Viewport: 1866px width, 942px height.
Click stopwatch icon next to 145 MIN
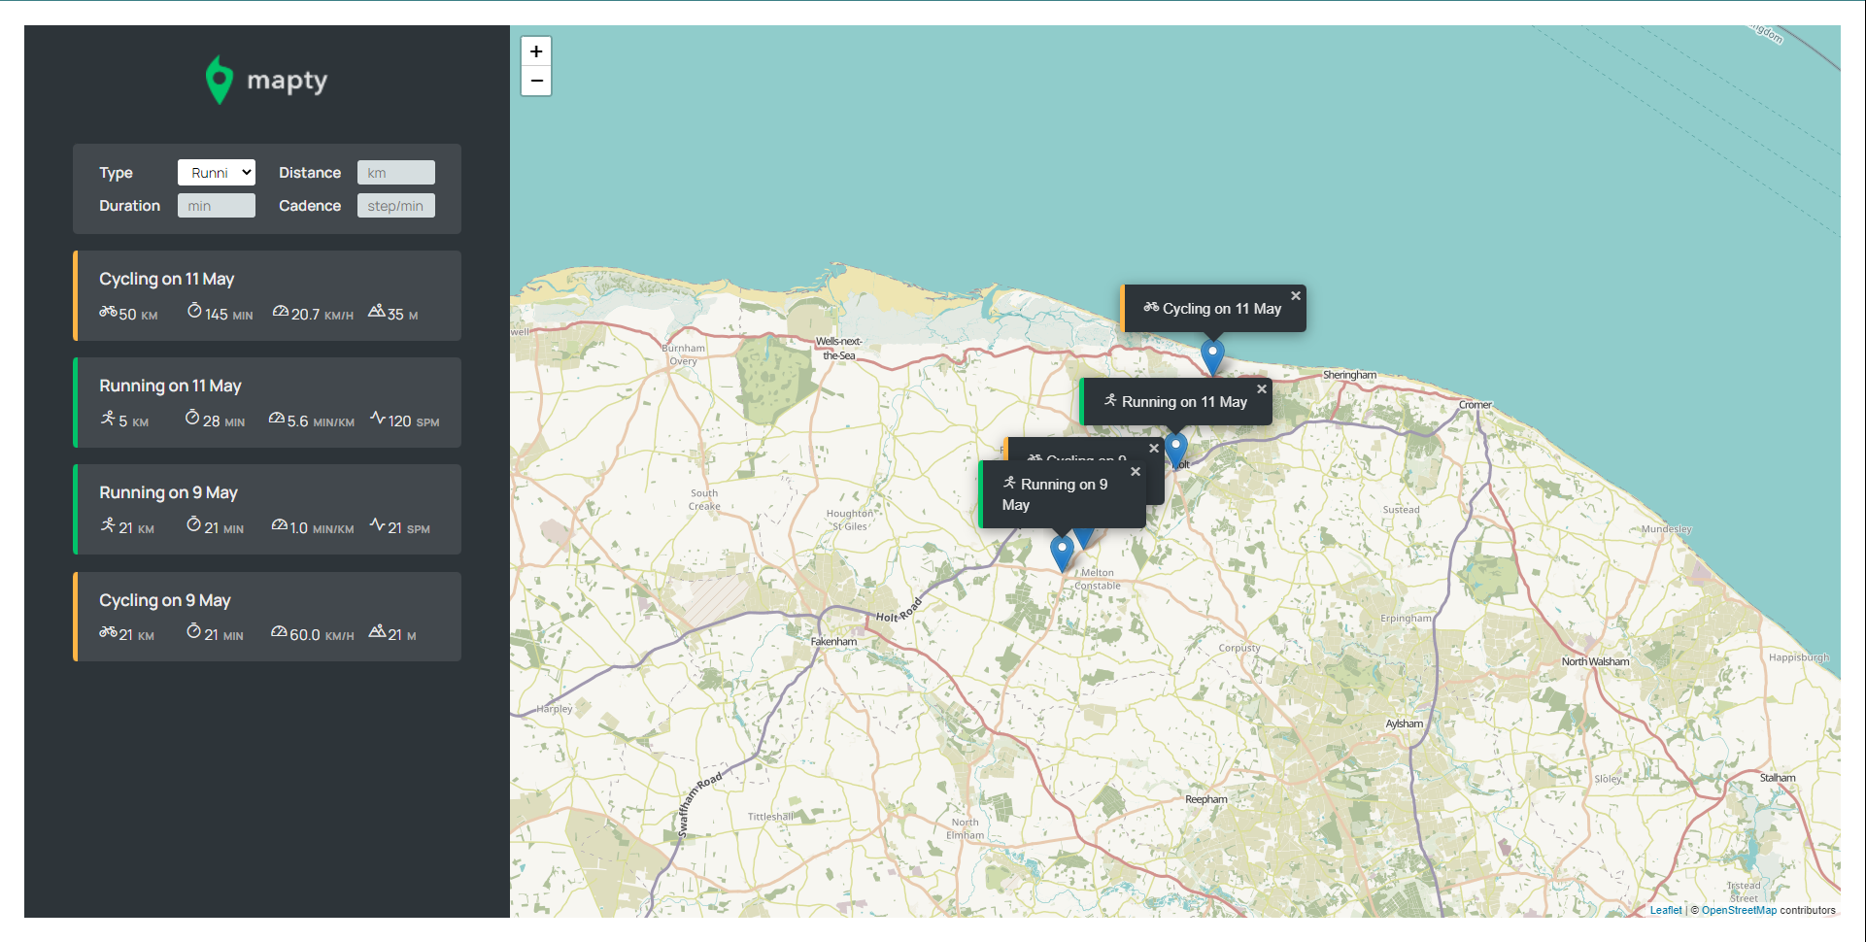pos(194,311)
